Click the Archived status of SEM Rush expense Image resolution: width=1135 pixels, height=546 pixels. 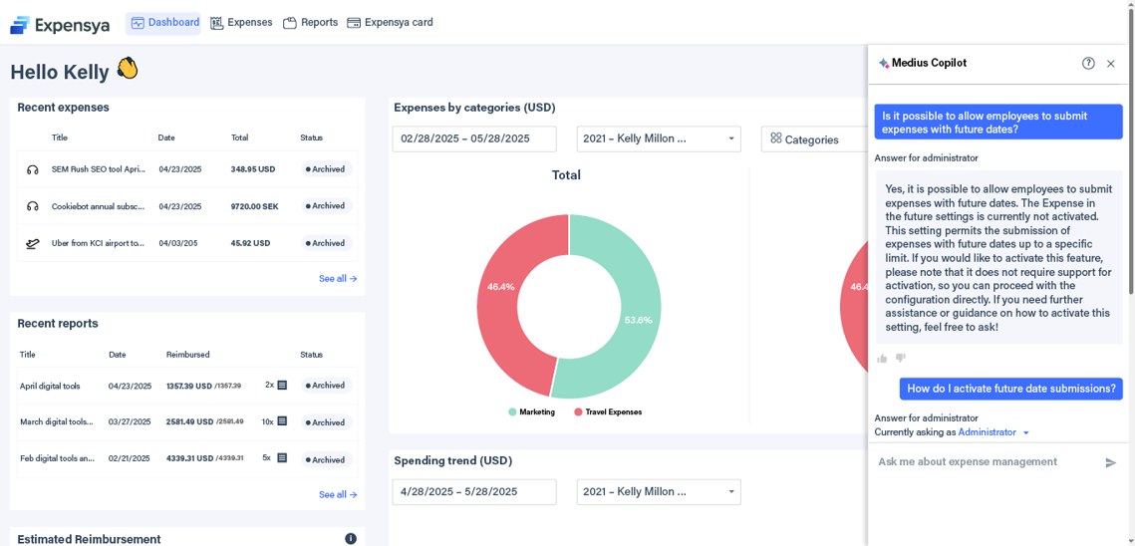tap(327, 169)
